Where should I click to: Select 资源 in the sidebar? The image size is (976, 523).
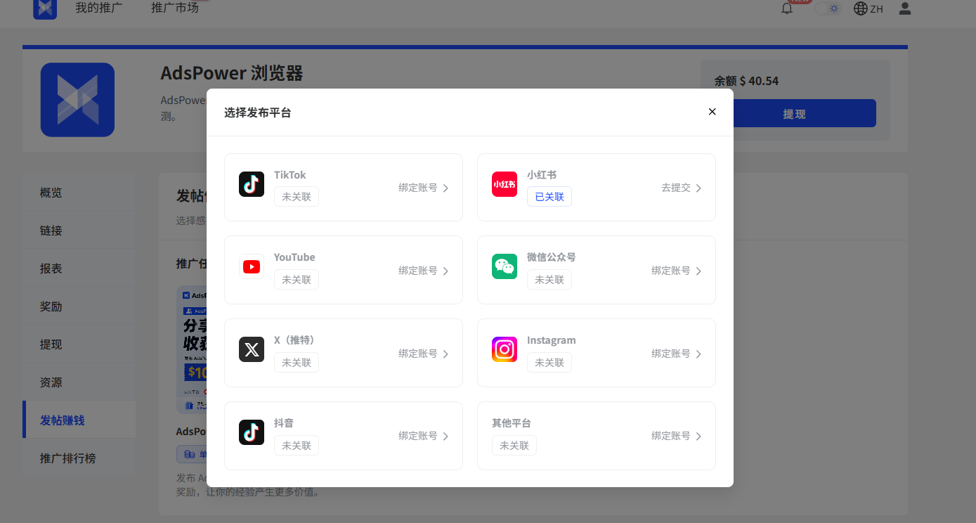tap(79, 382)
